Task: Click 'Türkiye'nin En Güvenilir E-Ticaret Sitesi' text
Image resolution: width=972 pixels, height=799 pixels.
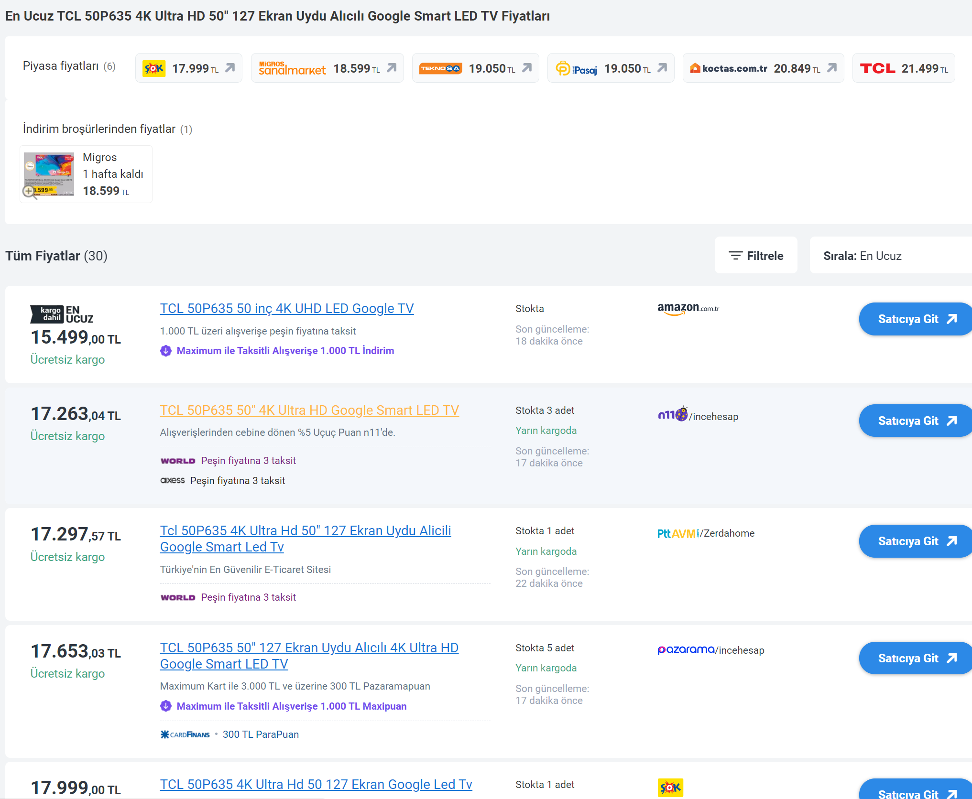Action: [x=245, y=570]
